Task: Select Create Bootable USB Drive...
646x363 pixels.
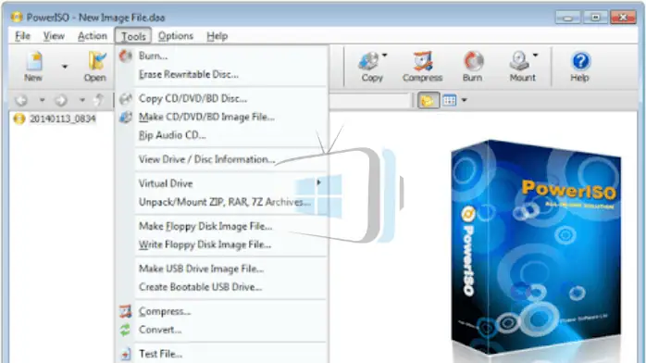Action: tap(222, 287)
